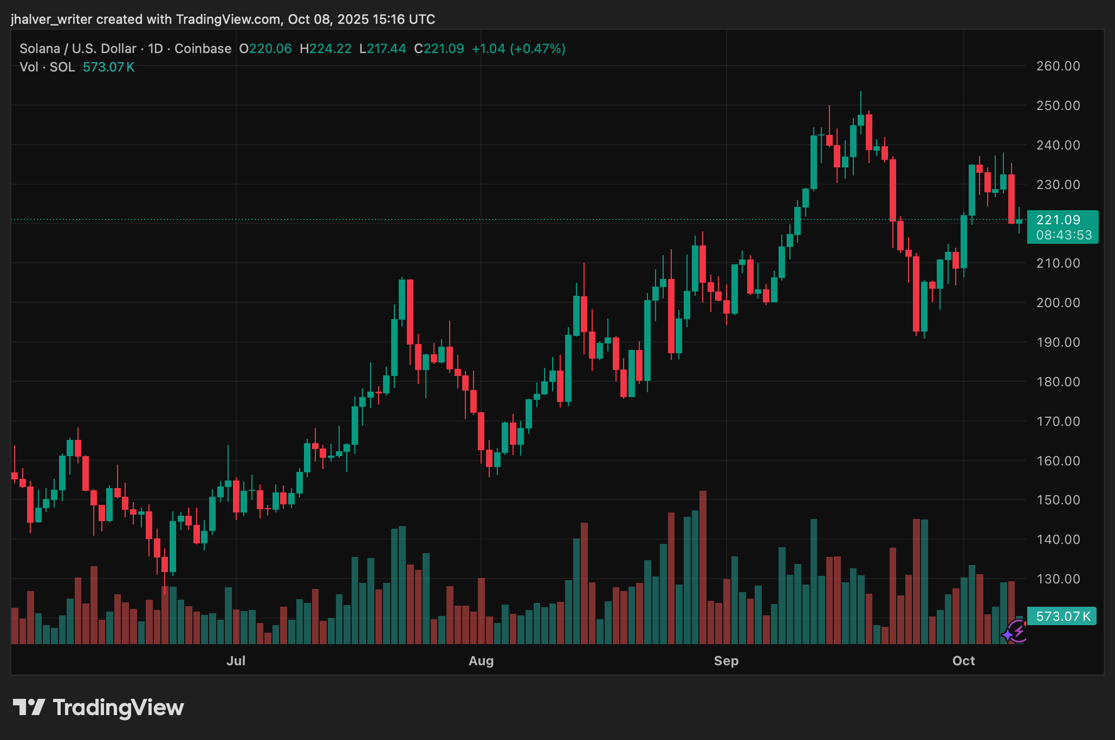Click the 221.09 current price label
This screenshot has height=740, width=1115.
[1058, 220]
